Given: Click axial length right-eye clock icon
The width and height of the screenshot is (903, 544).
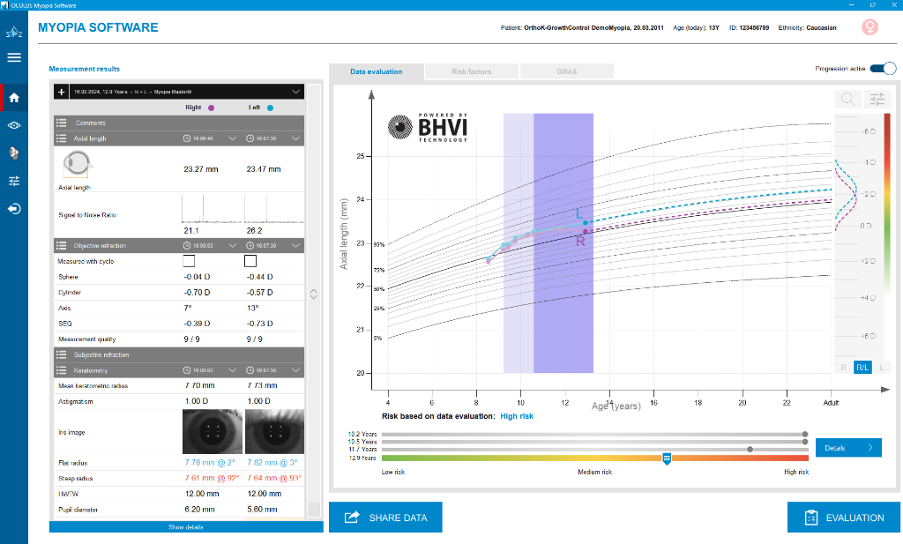Looking at the screenshot, I should coord(187,138).
